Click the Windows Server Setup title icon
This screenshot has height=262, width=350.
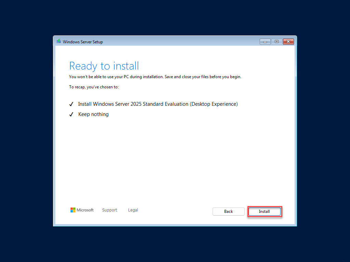(59, 41)
